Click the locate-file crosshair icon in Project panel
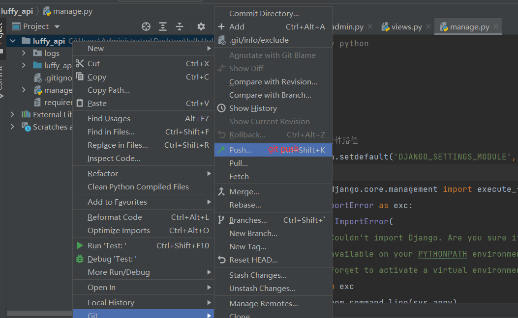 [146, 26]
